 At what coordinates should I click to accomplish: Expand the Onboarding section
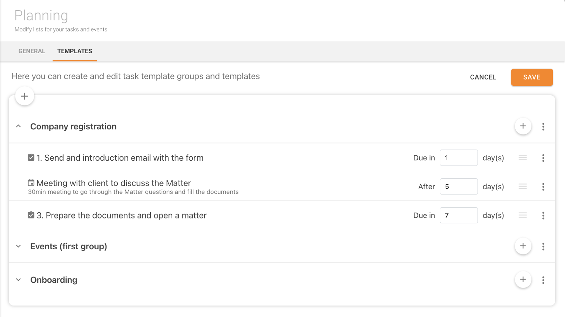18,280
